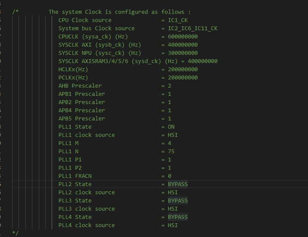
Task: Click the BYPASS value on PLL4 State
Action: coord(178,217)
